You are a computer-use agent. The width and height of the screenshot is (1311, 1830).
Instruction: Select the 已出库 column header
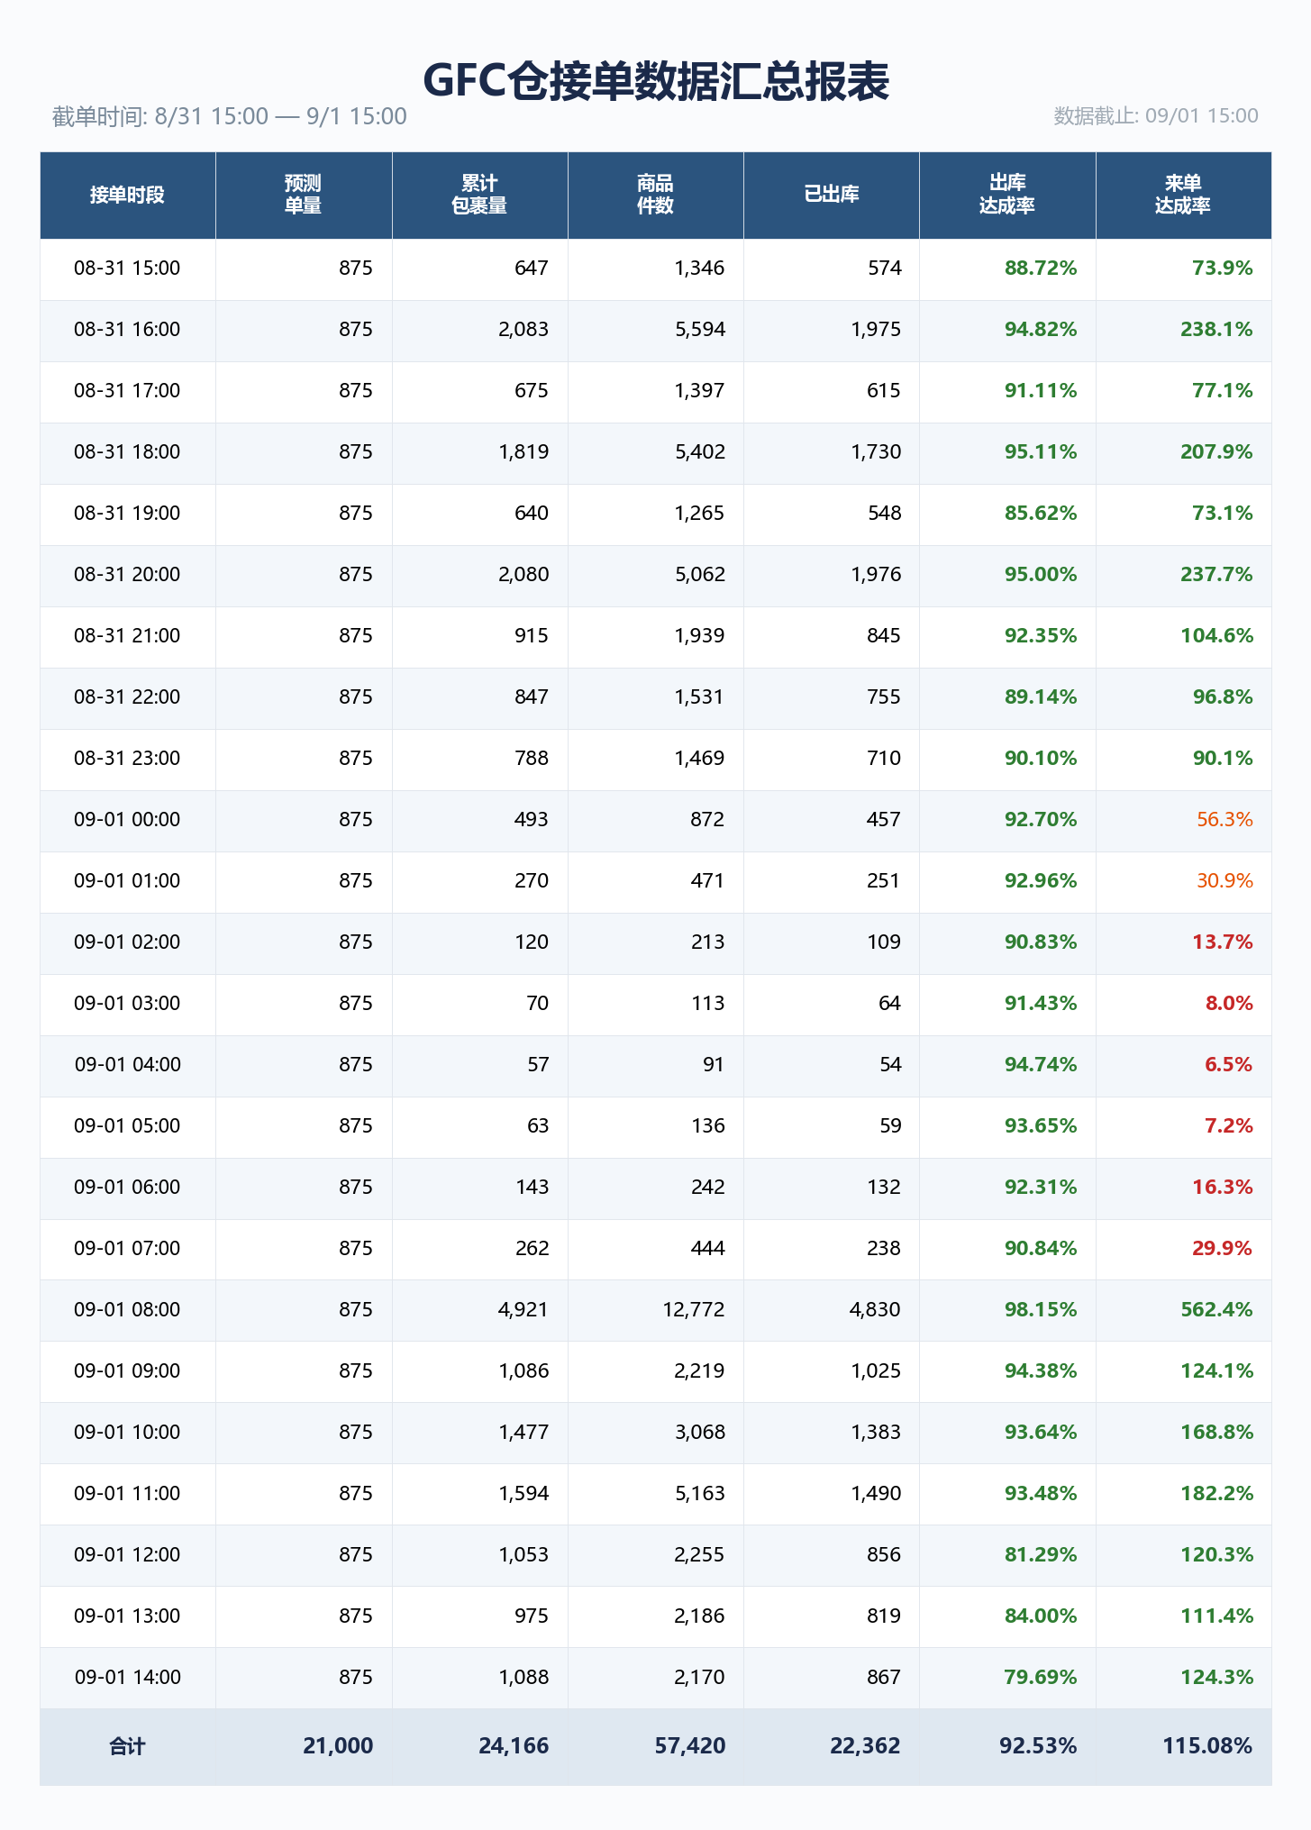coord(831,195)
